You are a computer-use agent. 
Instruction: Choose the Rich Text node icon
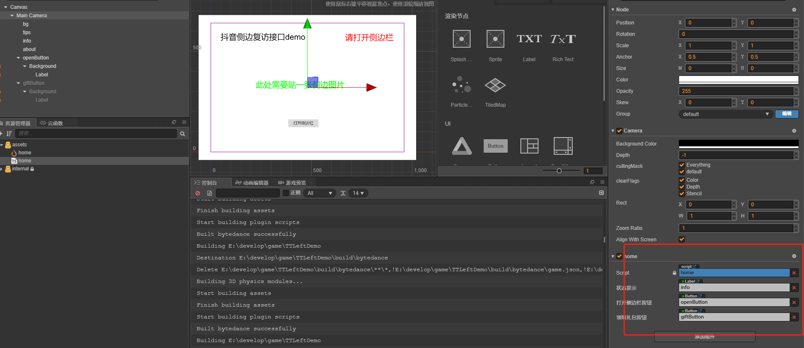[563, 39]
